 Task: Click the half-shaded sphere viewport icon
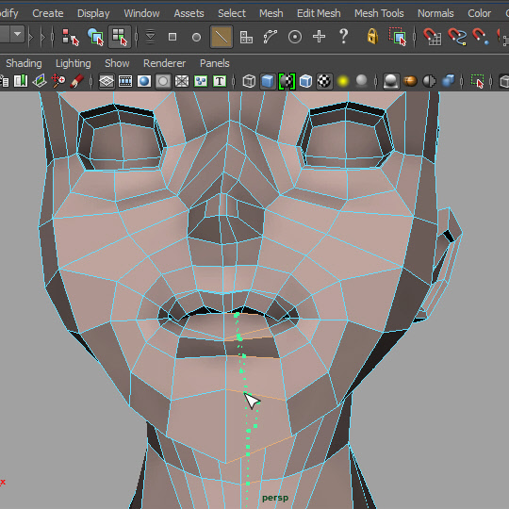coord(429,81)
